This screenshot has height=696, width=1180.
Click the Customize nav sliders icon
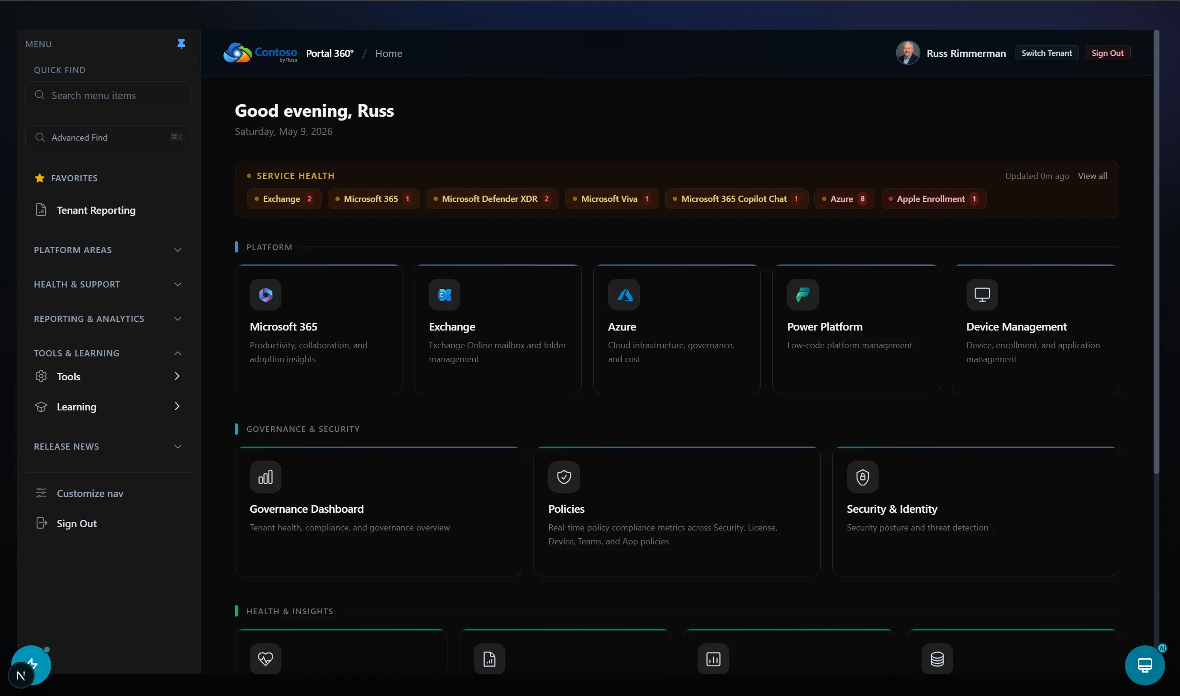pyautogui.click(x=41, y=493)
